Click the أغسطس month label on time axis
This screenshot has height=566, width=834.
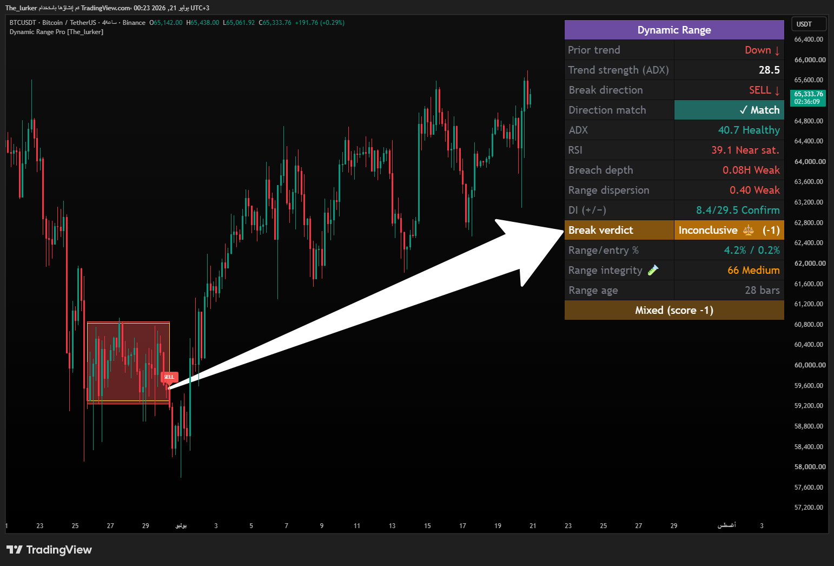pos(726,525)
